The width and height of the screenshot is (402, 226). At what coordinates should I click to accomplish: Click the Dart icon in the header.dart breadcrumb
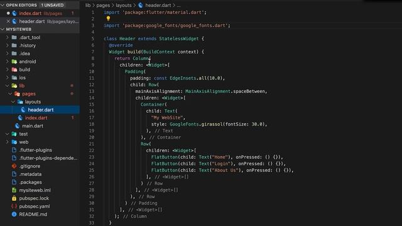coord(141,5)
